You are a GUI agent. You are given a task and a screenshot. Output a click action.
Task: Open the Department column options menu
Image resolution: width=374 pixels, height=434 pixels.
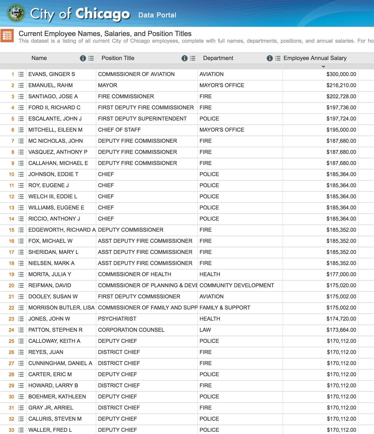pyautogui.click(x=278, y=58)
